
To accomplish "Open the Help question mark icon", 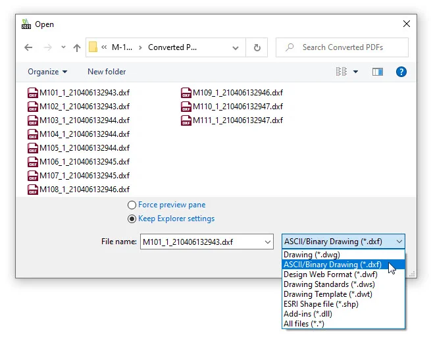I will coord(401,72).
